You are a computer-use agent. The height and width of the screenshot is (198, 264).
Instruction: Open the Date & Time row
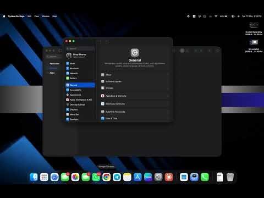(135, 118)
